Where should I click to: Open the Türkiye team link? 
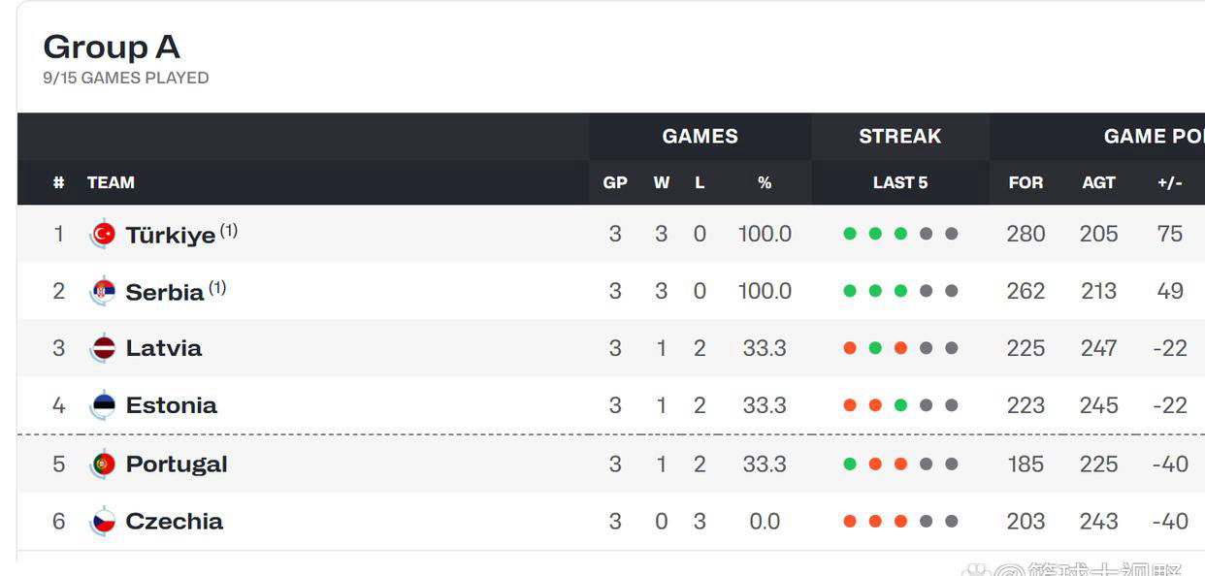170,235
